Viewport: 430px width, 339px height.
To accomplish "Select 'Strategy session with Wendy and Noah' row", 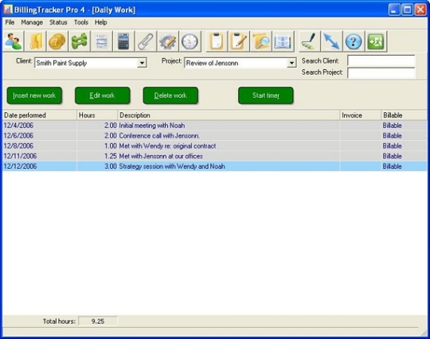I will [215, 166].
